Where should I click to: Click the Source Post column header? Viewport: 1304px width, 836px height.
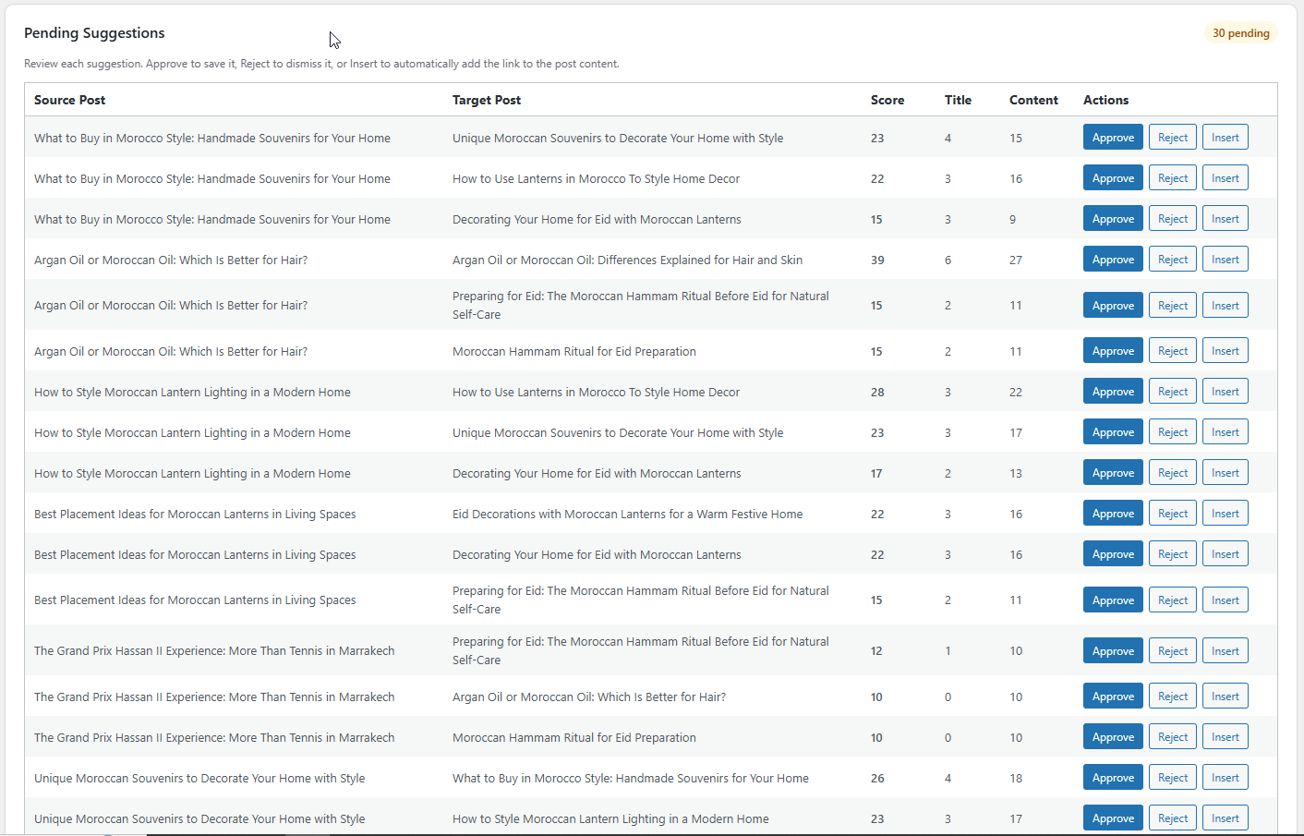[x=69, y=100]
